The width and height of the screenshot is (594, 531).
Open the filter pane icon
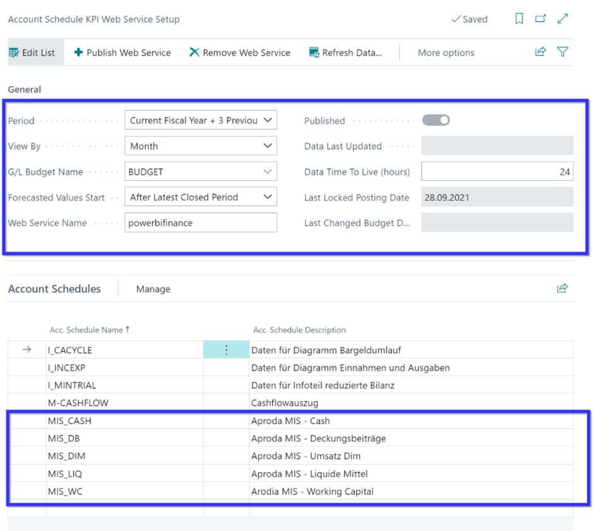point(562,52)
